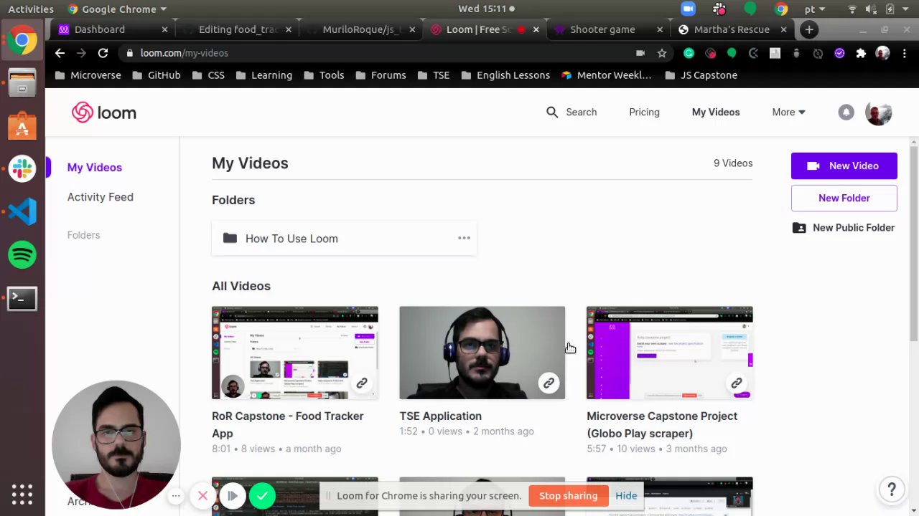Pause the Loom recording

(x=233, y=495)
